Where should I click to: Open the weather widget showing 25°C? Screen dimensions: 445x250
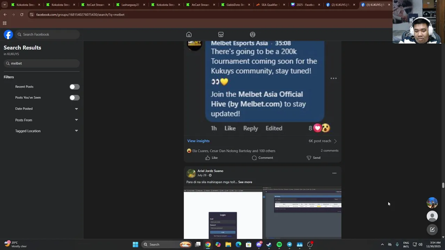pyautogui.click(x=16, y=244)
